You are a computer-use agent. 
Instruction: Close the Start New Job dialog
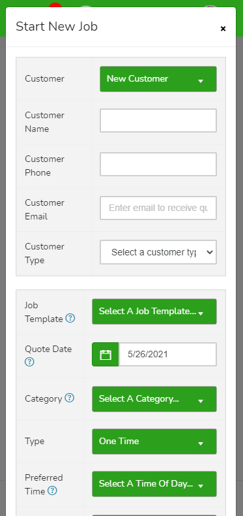click(223, 29)
